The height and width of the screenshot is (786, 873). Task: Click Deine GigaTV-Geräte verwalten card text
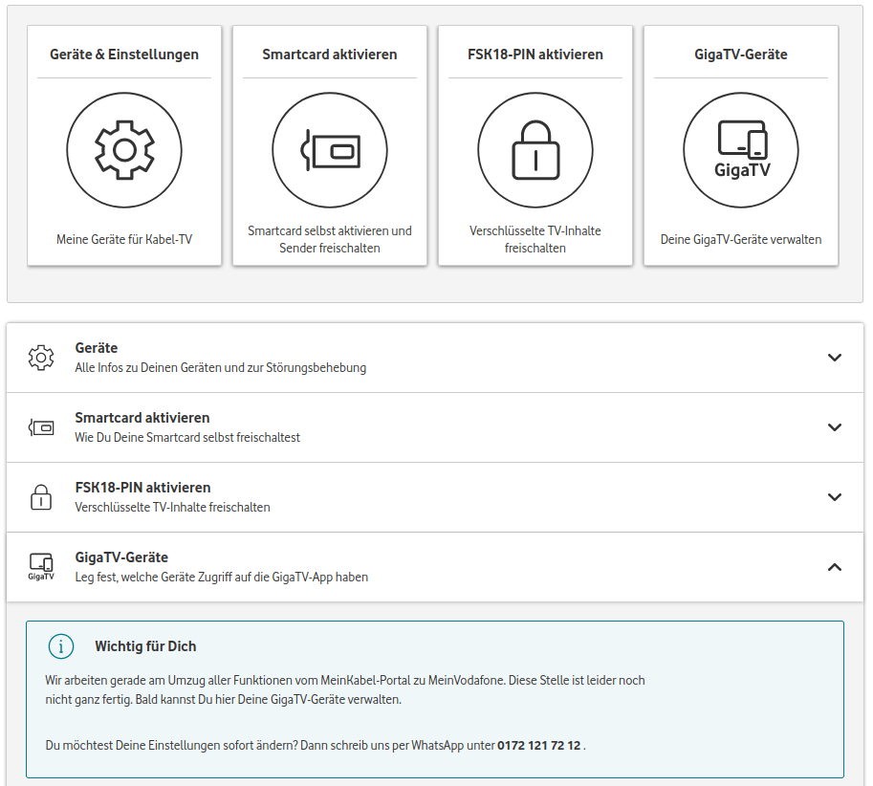coord(740,239)
